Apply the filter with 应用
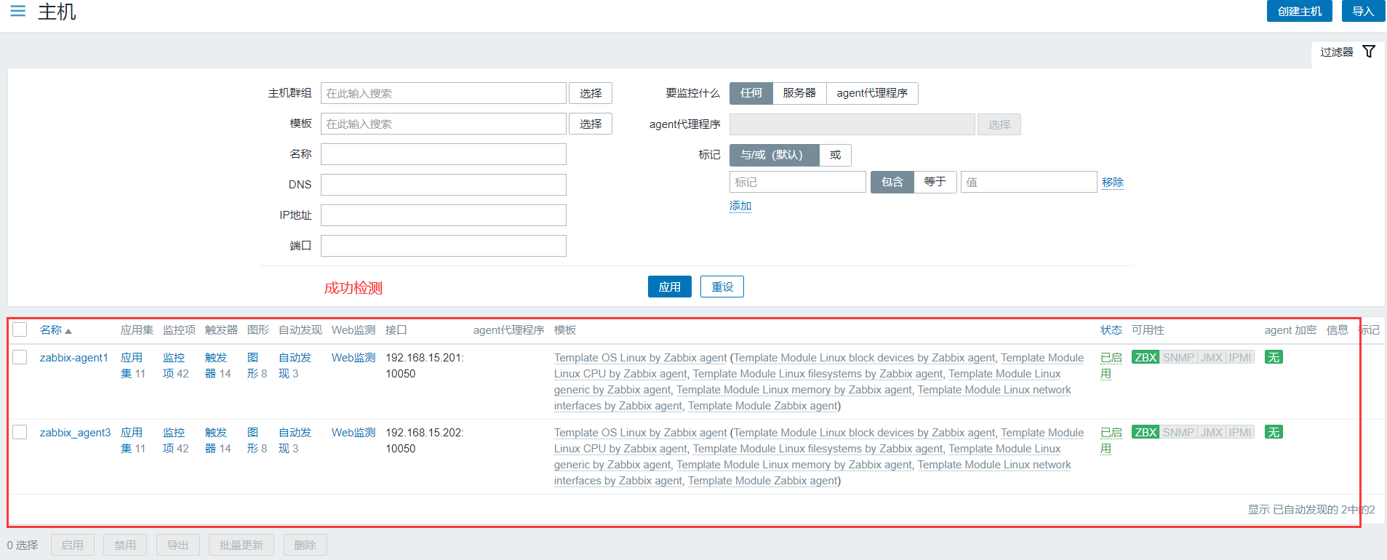Screen dimensions: 1387x560 click(x=670, y=287)
